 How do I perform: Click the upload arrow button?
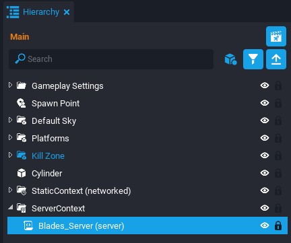[276, 59]
